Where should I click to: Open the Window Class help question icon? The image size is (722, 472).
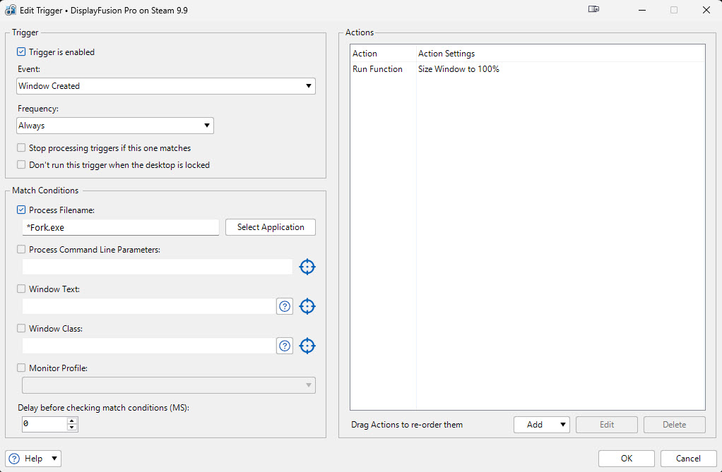pyautogui.click(x=285, y=346)
